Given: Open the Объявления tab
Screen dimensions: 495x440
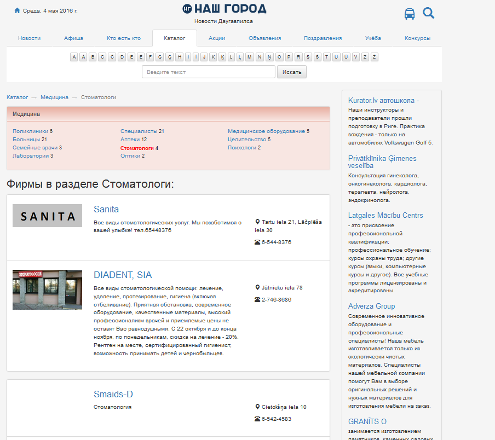Looking at the screenshot, I should (x=264, y=38).
